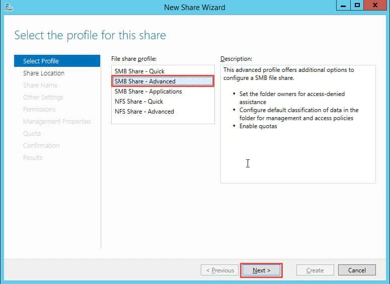Click the Permissions step
Viewport: 390px width, 284px height.
point(39,109)
